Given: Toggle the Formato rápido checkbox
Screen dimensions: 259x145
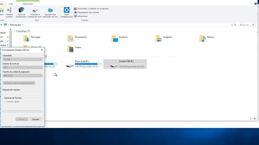Looking at the screenshot, I should pyautogui.click(x=5, y=102).
